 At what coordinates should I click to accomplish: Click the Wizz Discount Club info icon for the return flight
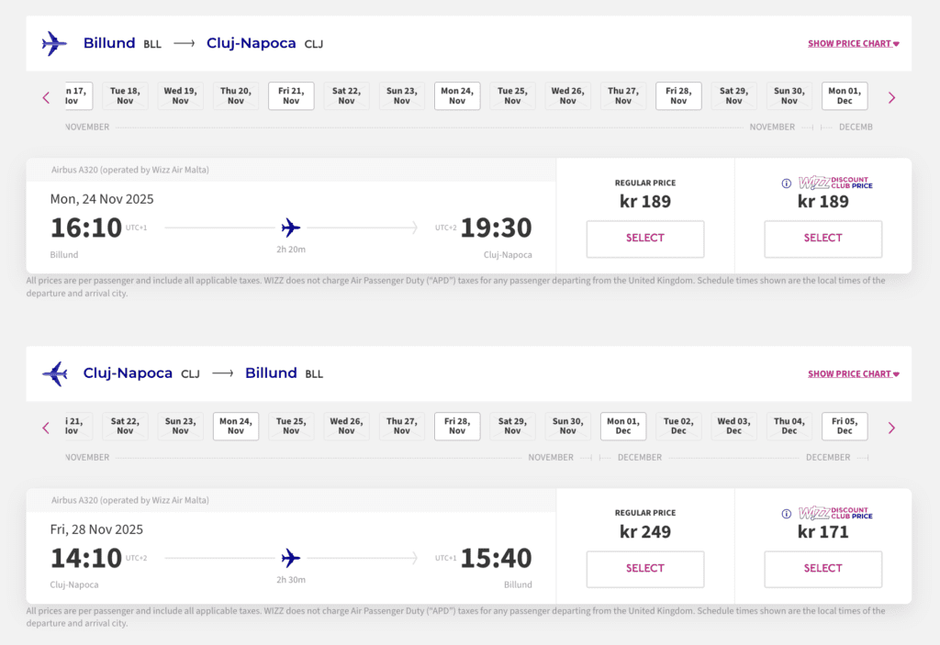click(x=786, y=514)
